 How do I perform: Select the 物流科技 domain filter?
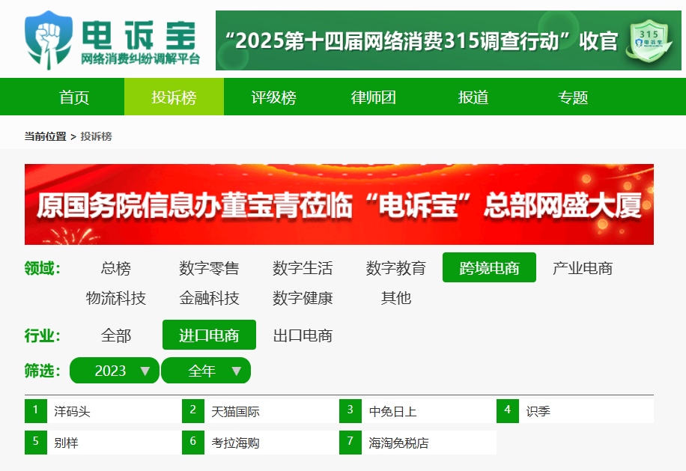(116, 298)
